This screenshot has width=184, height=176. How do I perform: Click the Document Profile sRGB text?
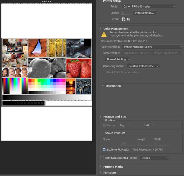tap(124, 41)
